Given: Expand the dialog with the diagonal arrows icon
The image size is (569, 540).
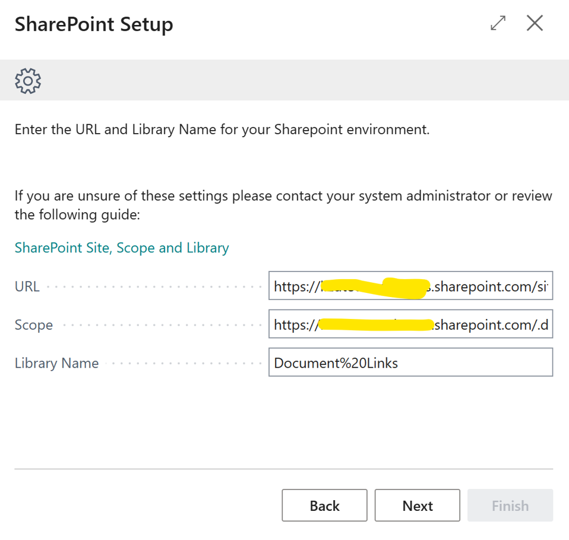Looking at the screenshot, I should pyautogui.click(x=498, y=23).
